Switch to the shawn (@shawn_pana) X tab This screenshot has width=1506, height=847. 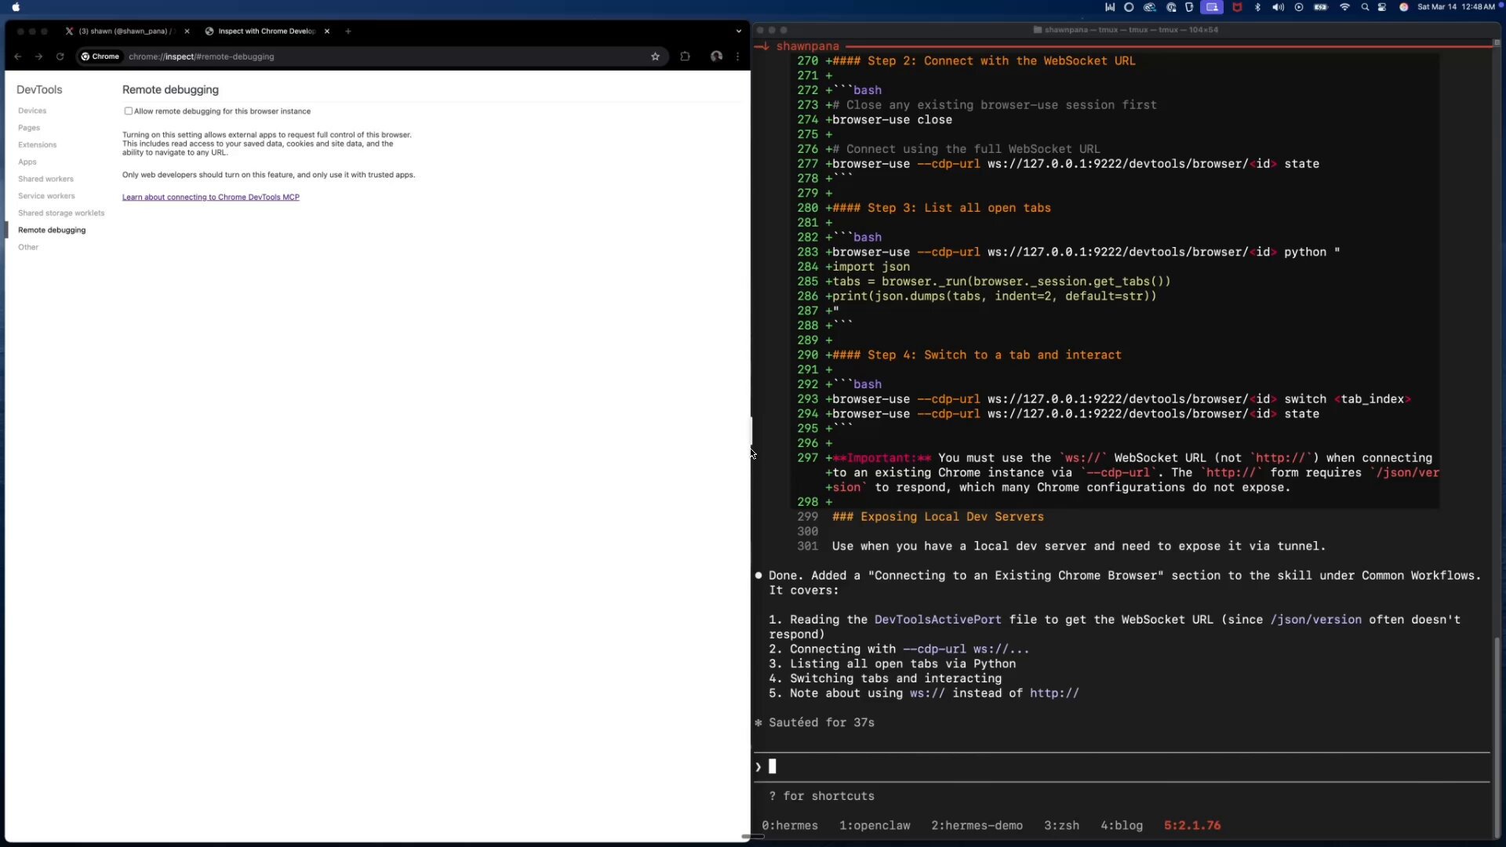124,31
